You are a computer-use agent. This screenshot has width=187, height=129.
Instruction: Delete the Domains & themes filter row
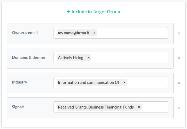(179, 58)
